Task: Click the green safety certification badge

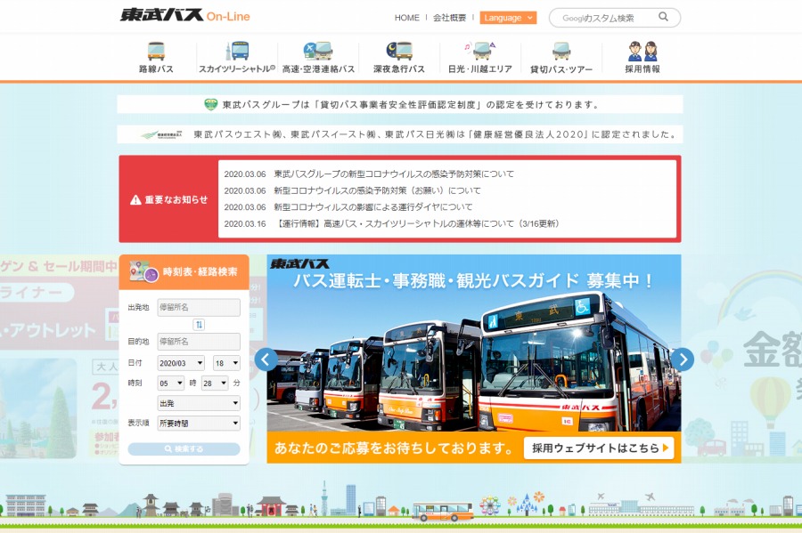Action: click(x=210, y=105)
